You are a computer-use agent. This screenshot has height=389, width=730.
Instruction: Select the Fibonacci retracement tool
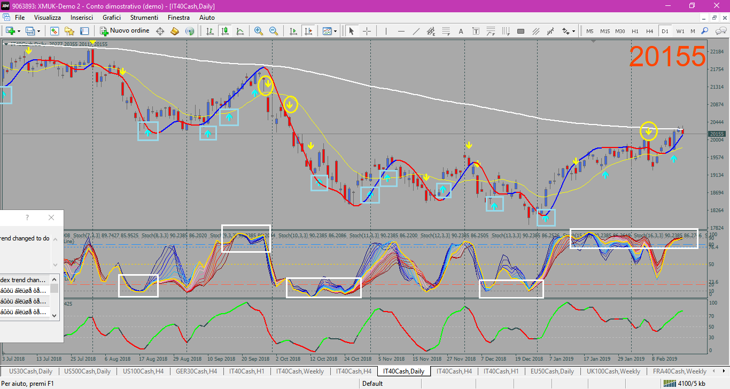pyautogui.click(x=446, y=31)
